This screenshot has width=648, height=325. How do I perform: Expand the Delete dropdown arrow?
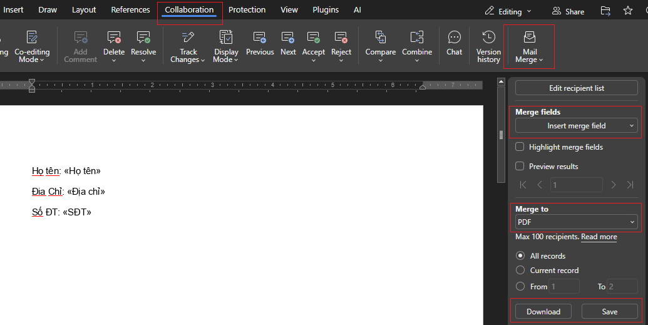114,60
